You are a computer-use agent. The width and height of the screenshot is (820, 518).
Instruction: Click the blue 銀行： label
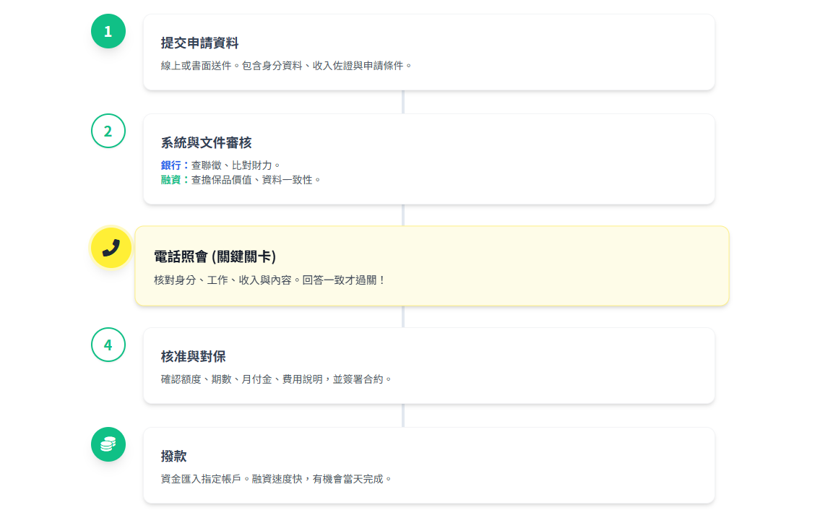point(175,165)
